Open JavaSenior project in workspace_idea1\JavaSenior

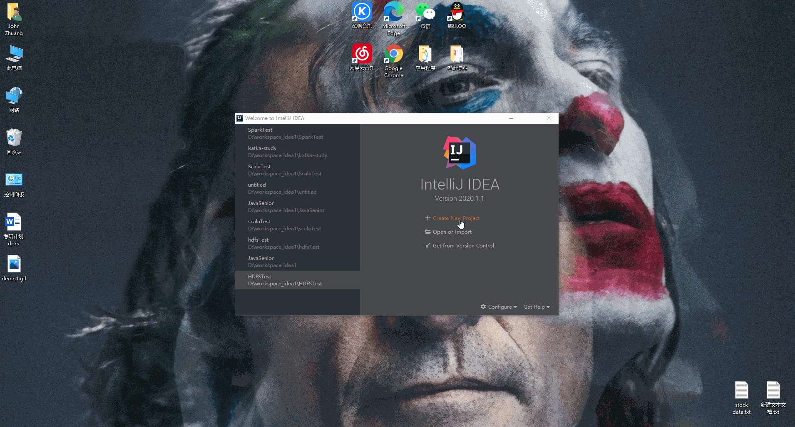point(298,207)
